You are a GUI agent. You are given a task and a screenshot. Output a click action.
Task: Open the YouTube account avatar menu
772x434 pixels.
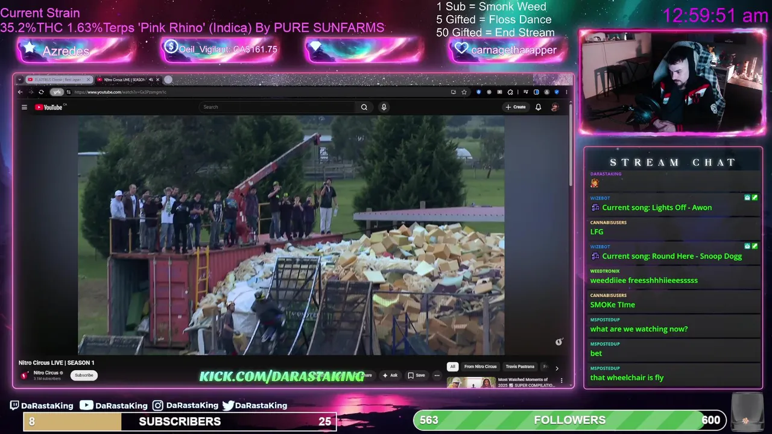(x=554, y=107)
